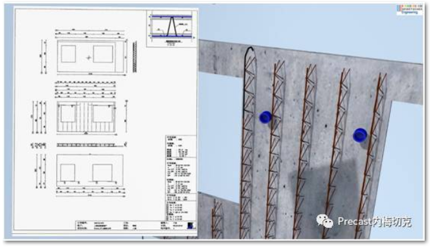Select the thin horizontal section strip view
431x247 pixels.
pos(90,145)
